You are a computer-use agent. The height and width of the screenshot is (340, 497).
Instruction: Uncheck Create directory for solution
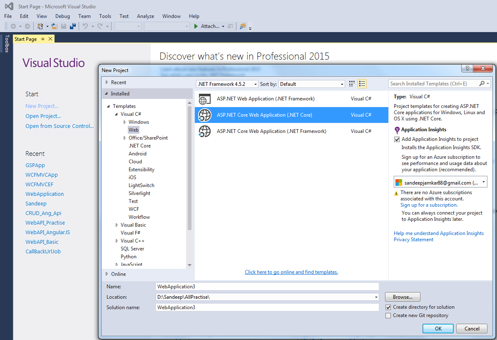[388, 307]
